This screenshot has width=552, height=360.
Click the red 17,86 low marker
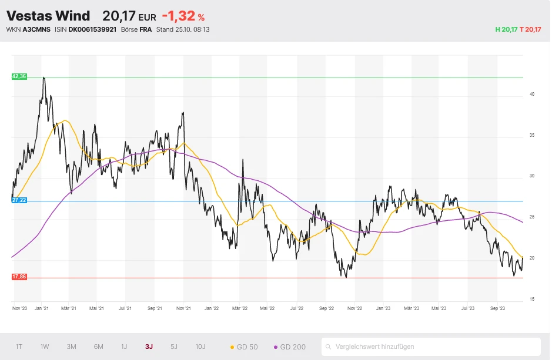19,277
